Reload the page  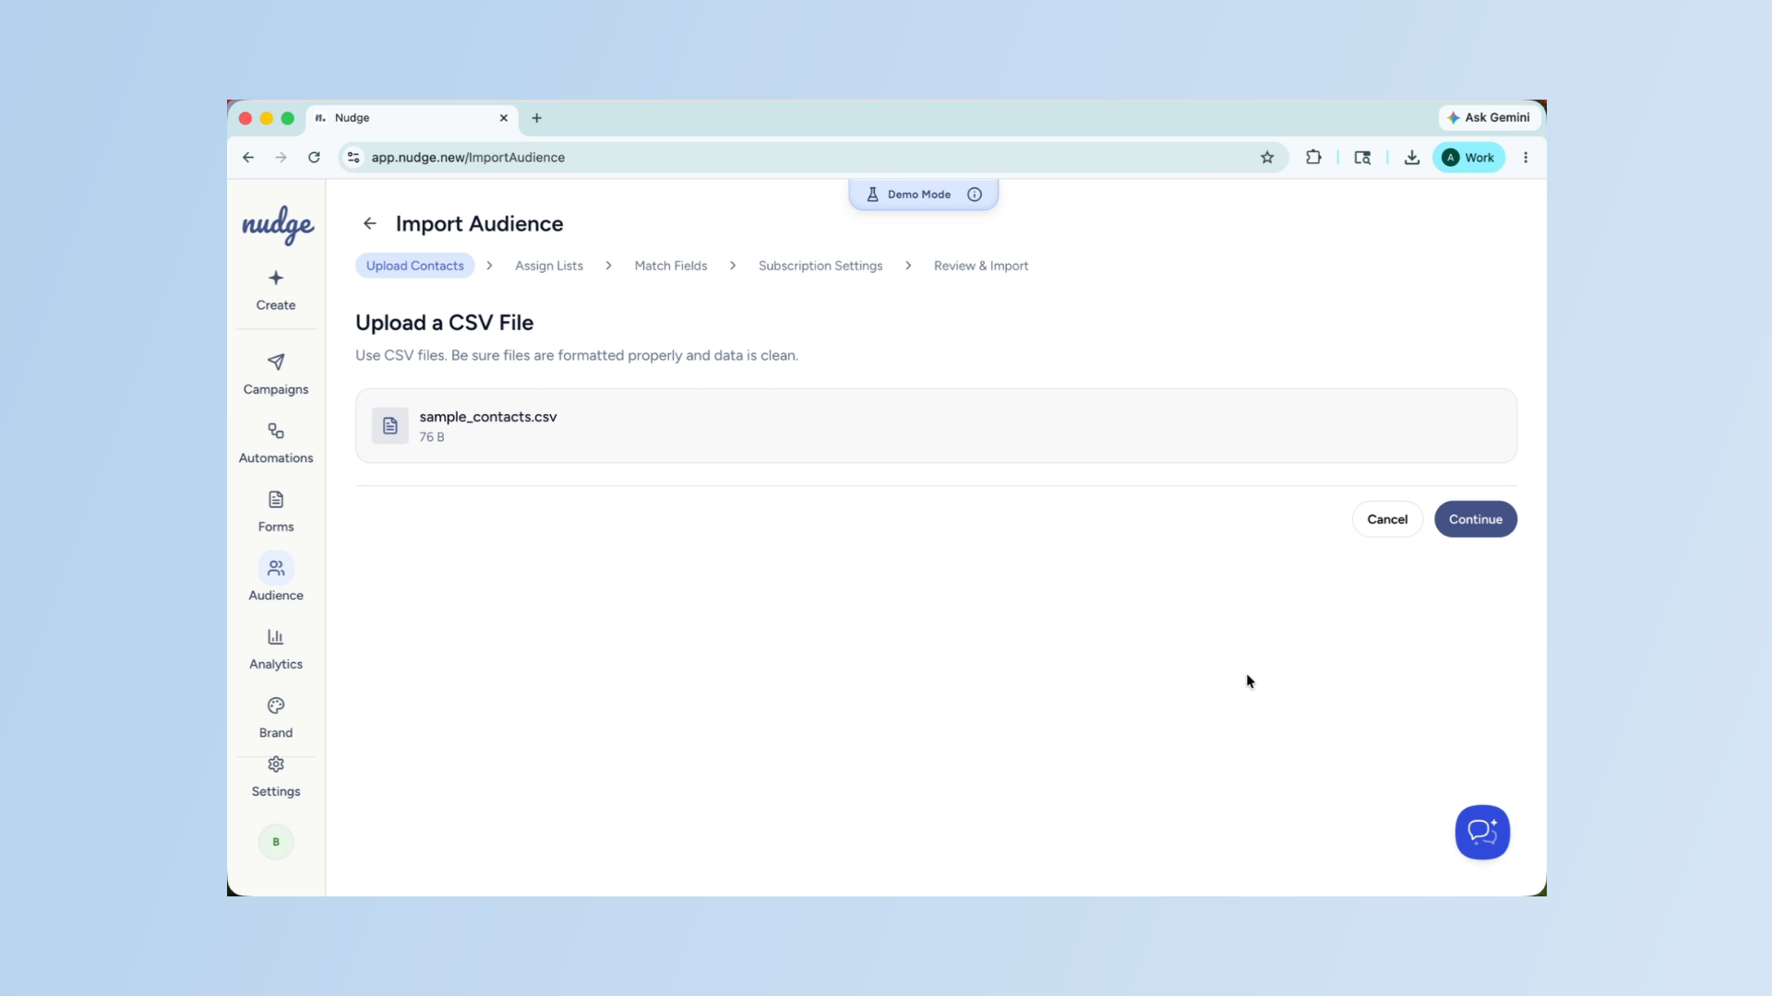coord(314,158)
